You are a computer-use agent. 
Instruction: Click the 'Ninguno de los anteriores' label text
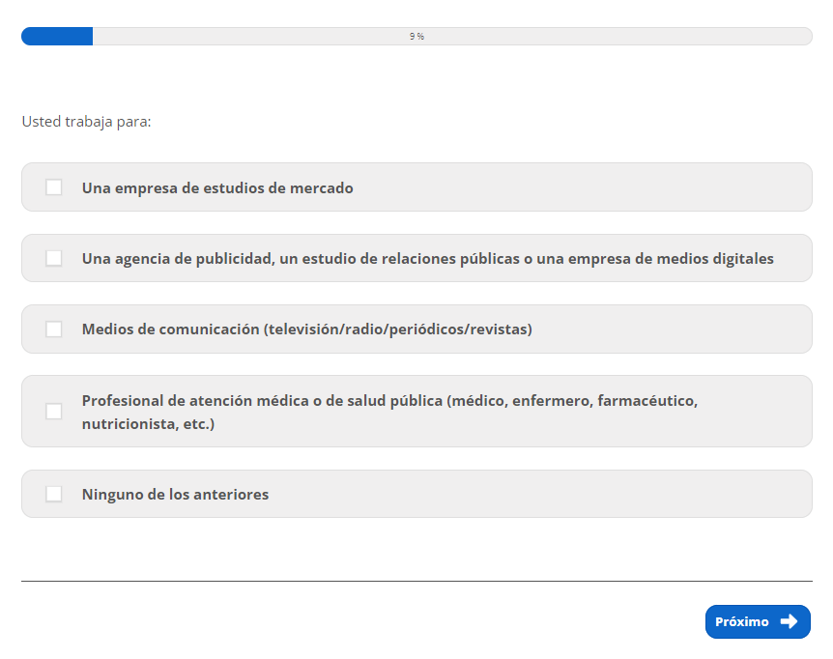(x=175, y=495)
